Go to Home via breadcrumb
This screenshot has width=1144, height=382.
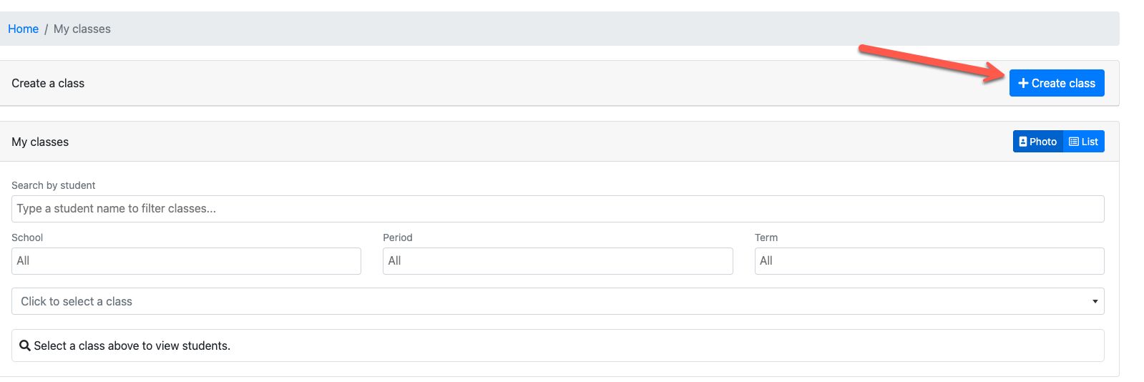[23, 29]
